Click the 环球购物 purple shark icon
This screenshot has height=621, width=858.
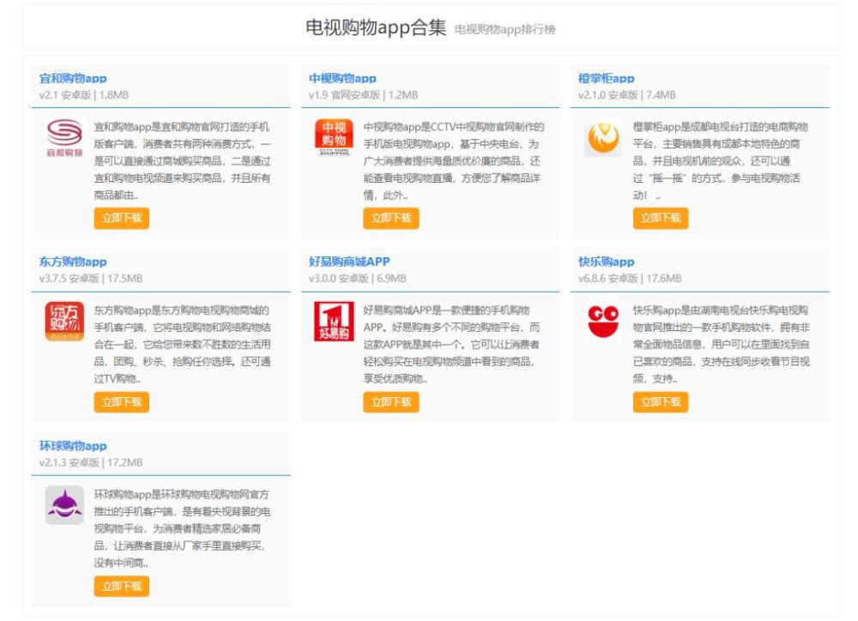[64, 505]
